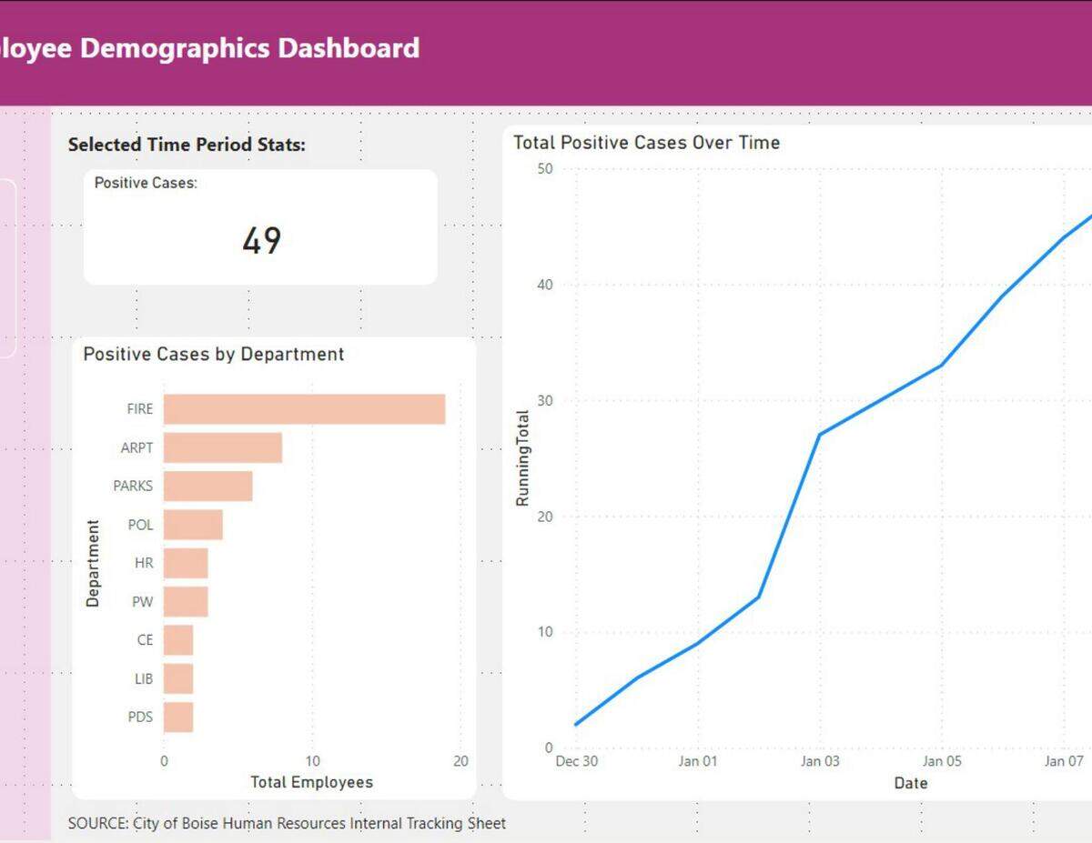
Task: Click the Total Positive Cases Over Time title
Action: coord(646,142)
